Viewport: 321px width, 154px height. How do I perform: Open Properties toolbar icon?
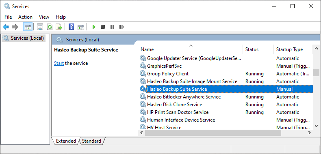coord(40,27)
